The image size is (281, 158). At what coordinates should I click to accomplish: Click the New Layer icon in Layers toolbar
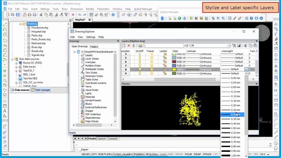click(x=124, y=46)
